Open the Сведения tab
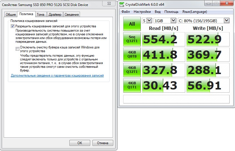The width and height of the screenshot is (235, 151). pyautogui.click(x=72, y=15)
